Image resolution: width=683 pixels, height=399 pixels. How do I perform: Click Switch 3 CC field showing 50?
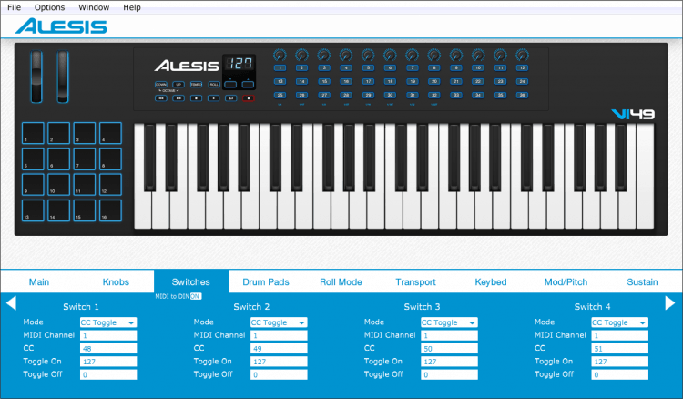[x=449, y=349]
